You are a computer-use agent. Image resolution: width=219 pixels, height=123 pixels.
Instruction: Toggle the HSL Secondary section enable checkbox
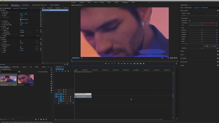pyautogui.click(x=218, y=62)
